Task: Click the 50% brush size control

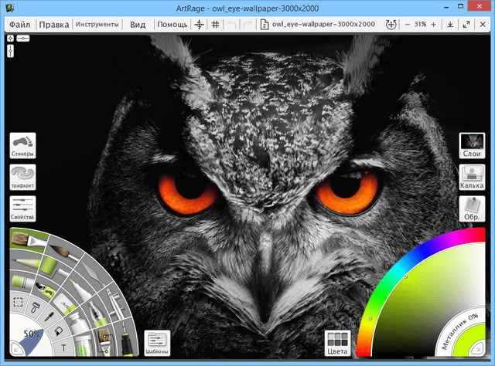Action: [32, 334]
